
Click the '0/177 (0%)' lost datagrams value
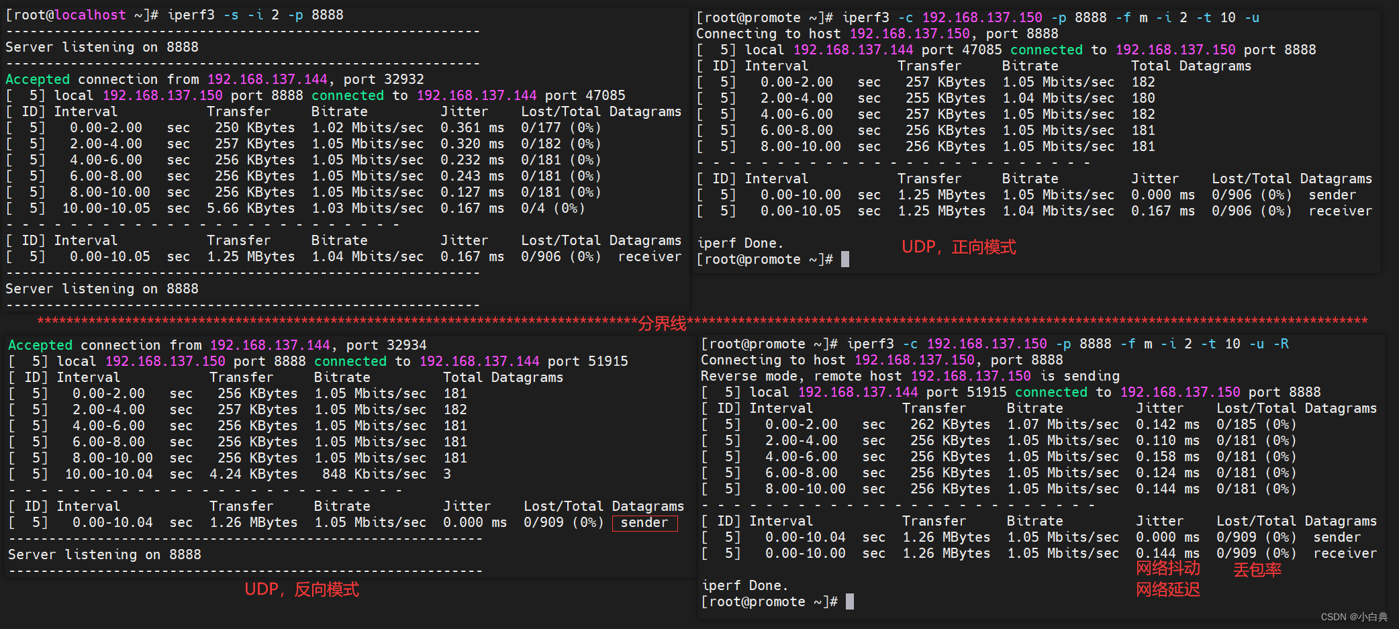pyautogui.click(x=561, y=128)
